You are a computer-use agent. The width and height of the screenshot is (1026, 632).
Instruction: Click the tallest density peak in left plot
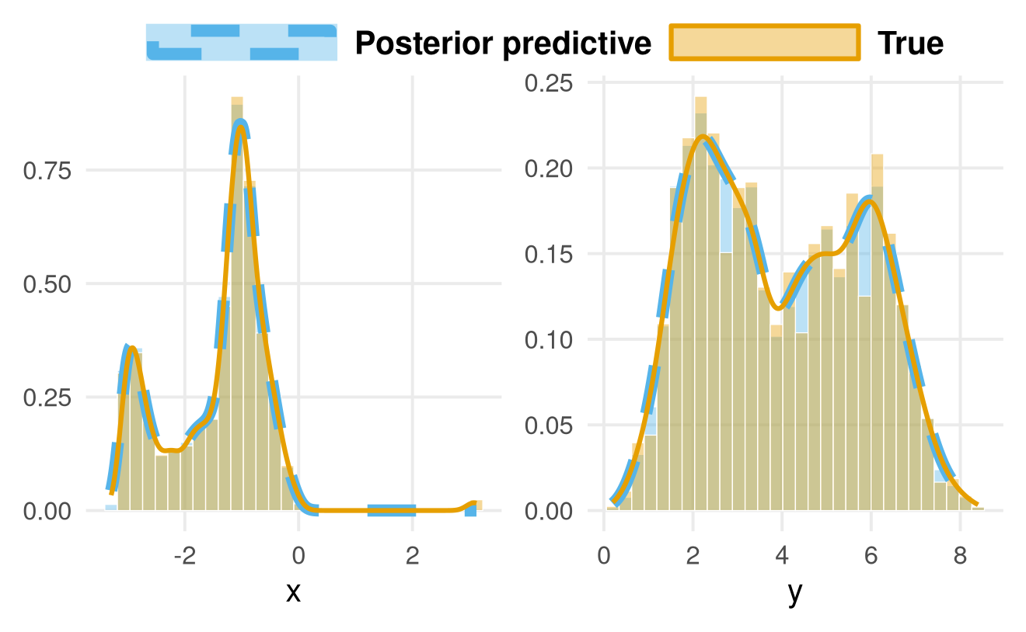click(x=241, y=124)
